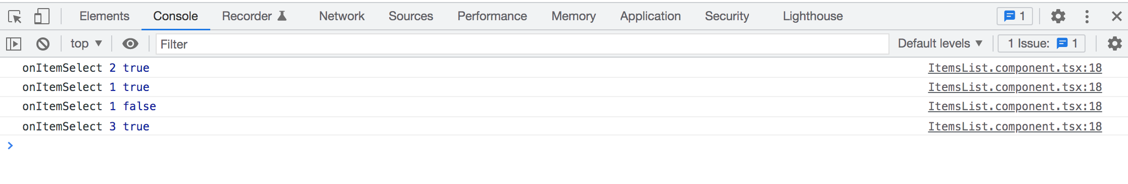The height and width of the screenshot is (184, 1128).
Task: Open the three-dot customize DevTools menu
Action: pos(1087,16)
